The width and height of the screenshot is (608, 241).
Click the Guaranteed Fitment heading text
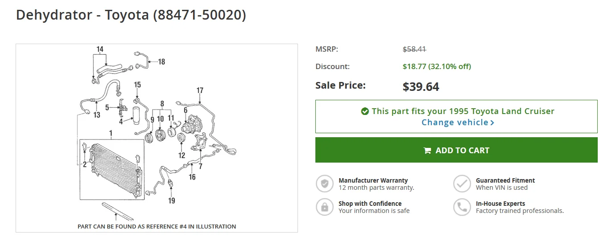click(x=505, y=180)
